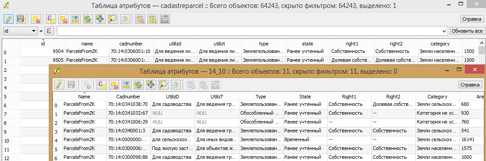This screenshot has height=161, width=486.
Task: Select cell 70:14:0341006:29
Action: click(x=128, y=122)
